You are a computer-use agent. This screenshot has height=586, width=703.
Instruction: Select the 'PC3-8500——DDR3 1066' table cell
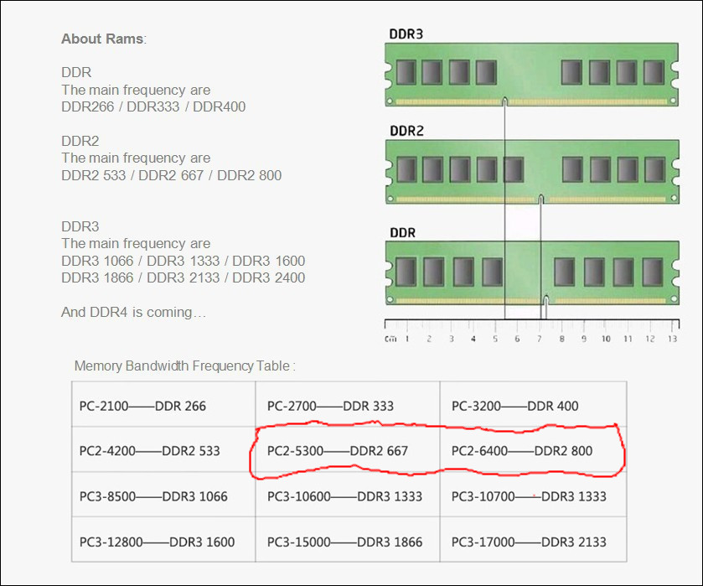click(163, 495)
